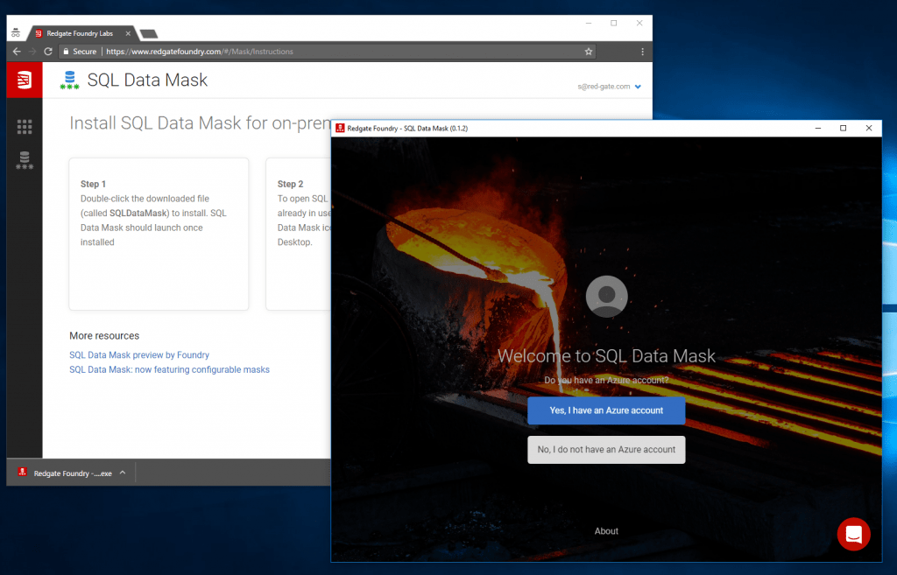This screenshot has height=575, width=897.
Task: Open Chrome's three-dot menu
Action: click(642, 52)
